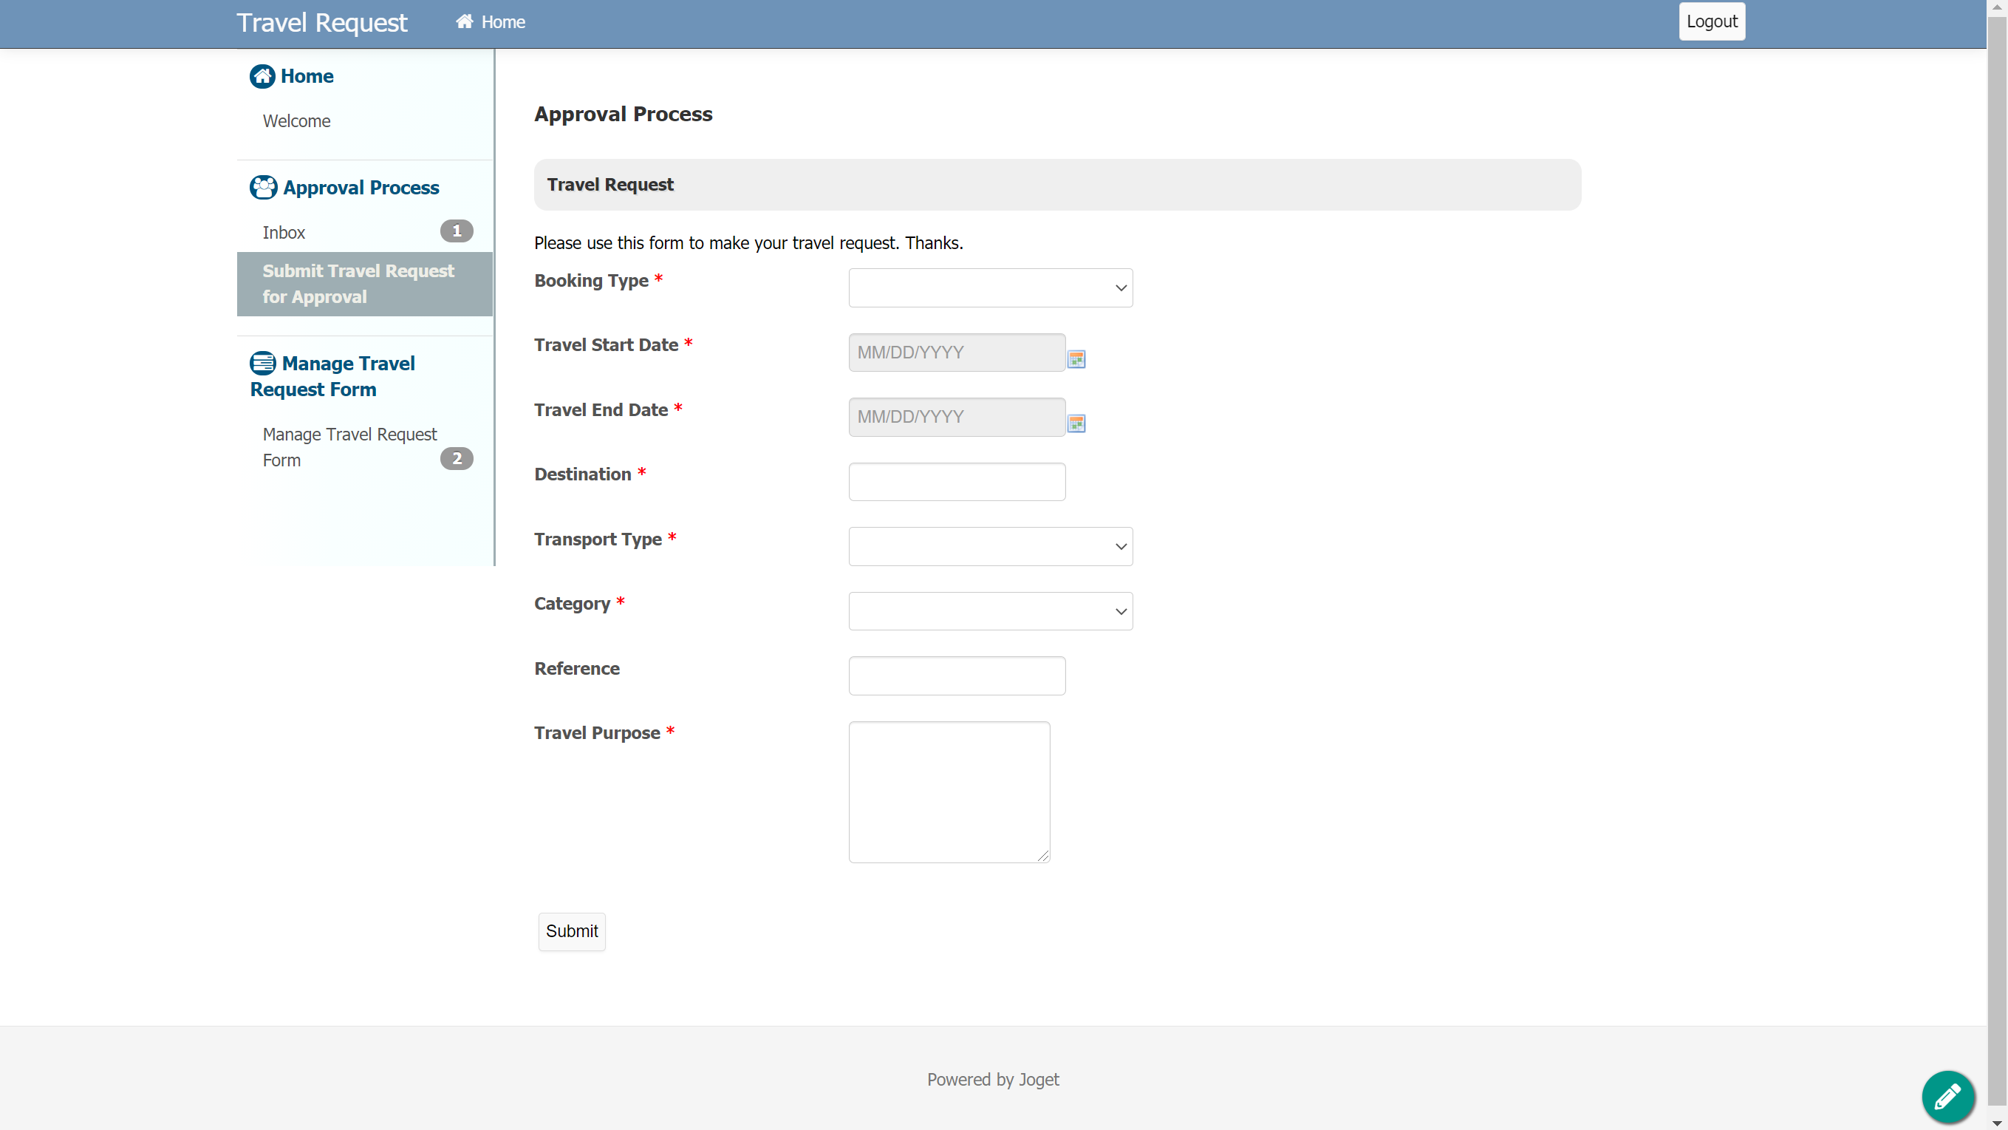Screen dimensions: 2008x1130
Task: Click the Home house icon in top bar
Action: (x=465, y=21)
